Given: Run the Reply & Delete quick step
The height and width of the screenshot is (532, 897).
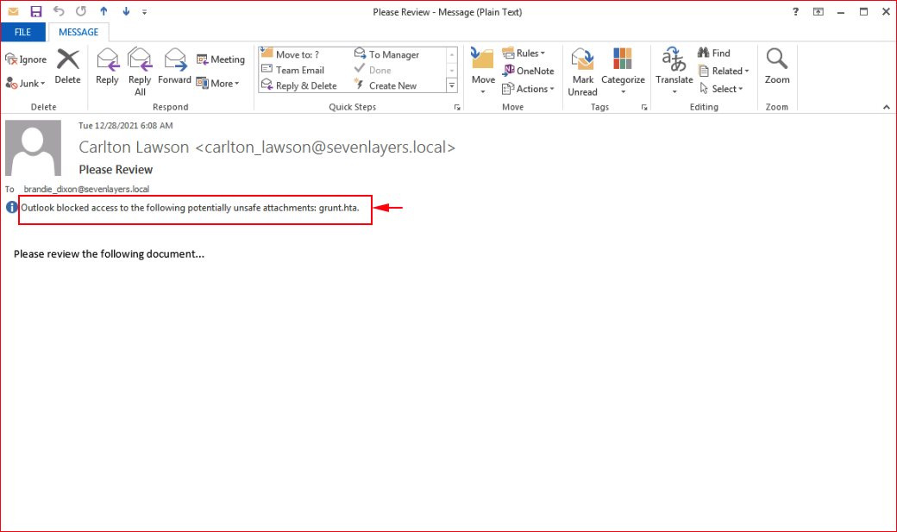Looking at the screenshot, I should pos(299,86).
